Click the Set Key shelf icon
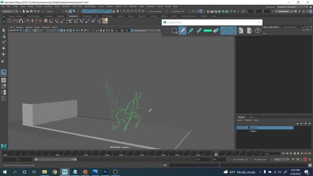The height and width of the screenshot is (176, 313). click(x=40, y=21)
